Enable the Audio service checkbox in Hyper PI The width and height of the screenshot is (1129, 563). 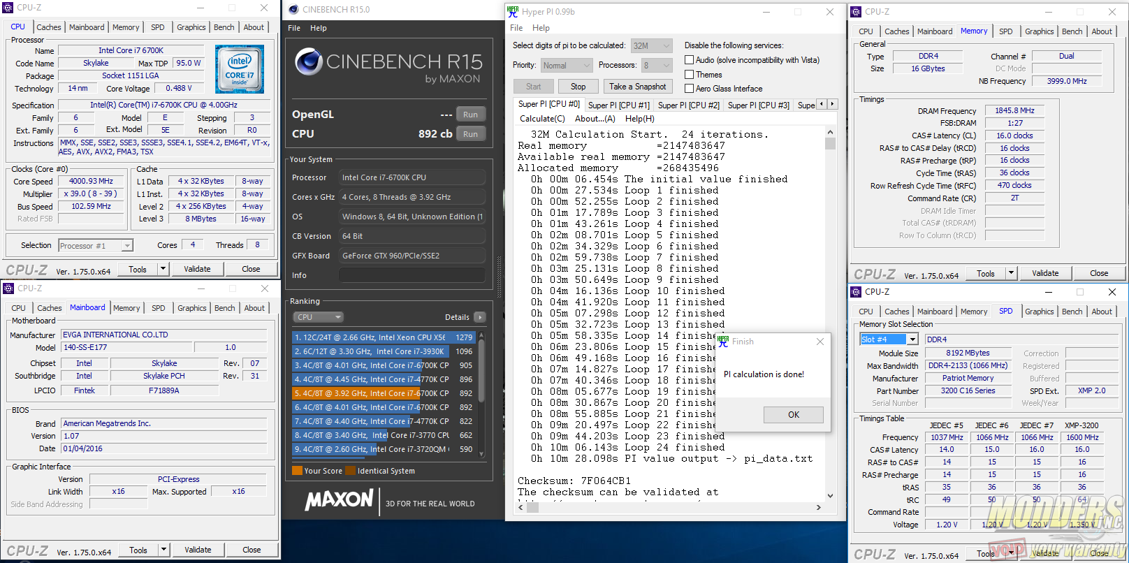point(690,60)
